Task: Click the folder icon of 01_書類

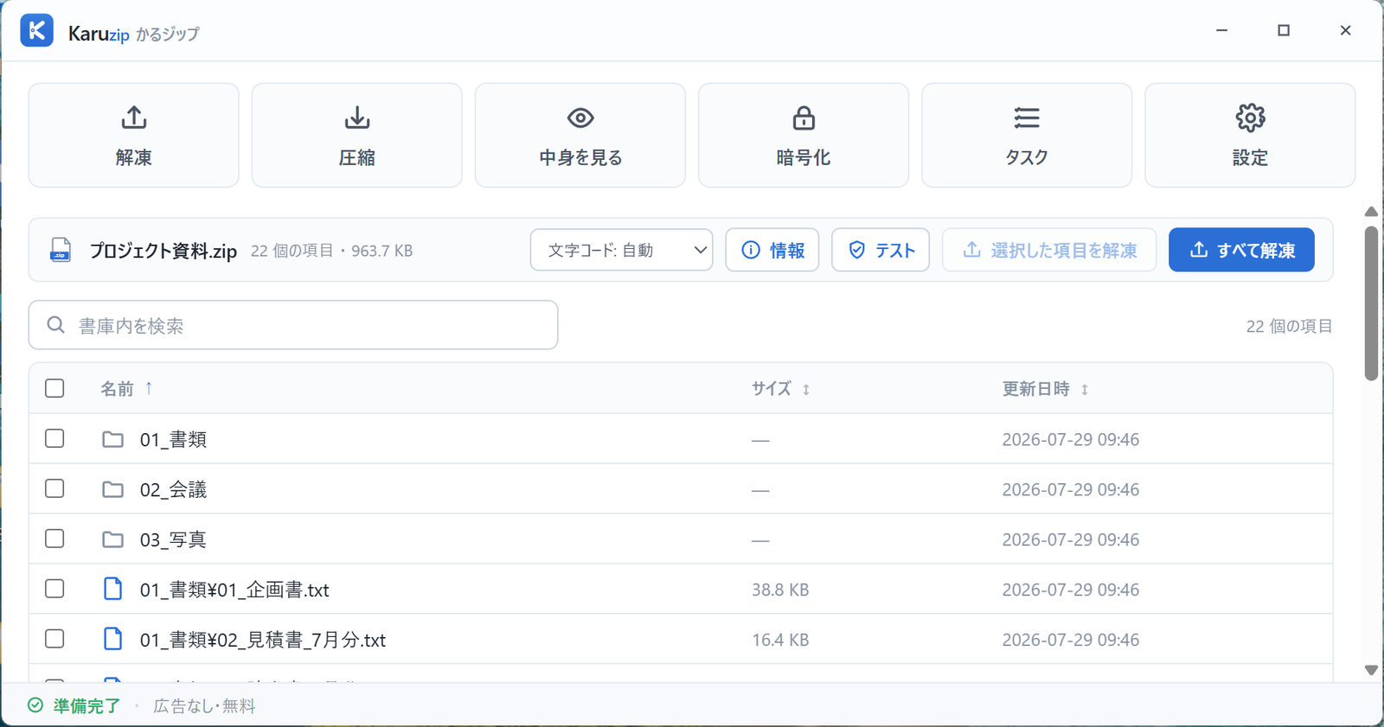Action: click(112, 439)
